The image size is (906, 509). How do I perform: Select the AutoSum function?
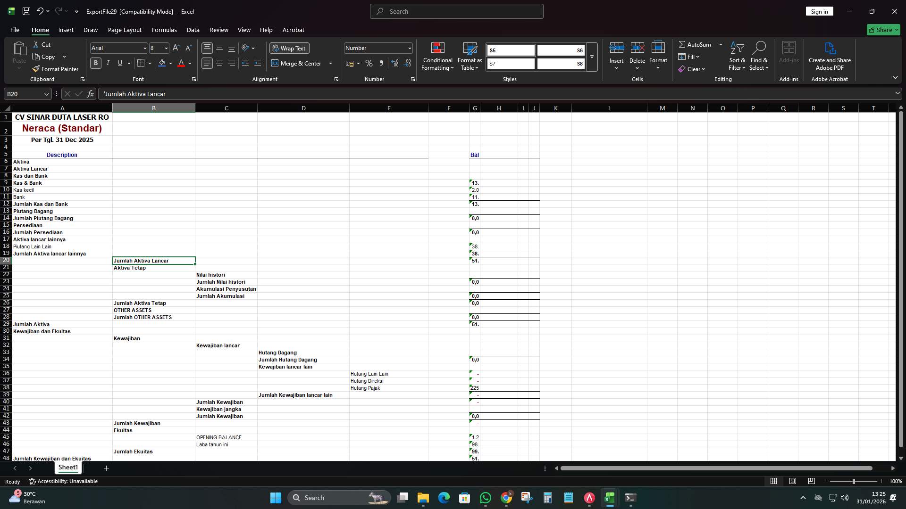pos(697,44)
